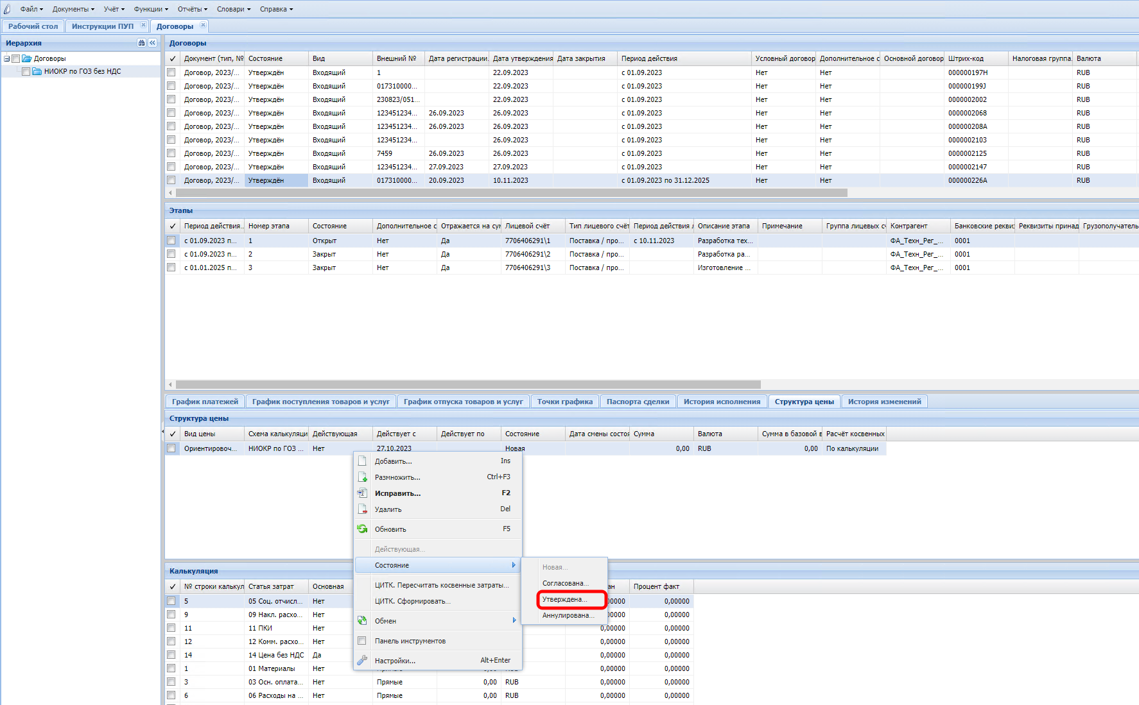Click the Добавить new document icon
1139x705 pixels.
pyautogui.click(x=362, y=461)
